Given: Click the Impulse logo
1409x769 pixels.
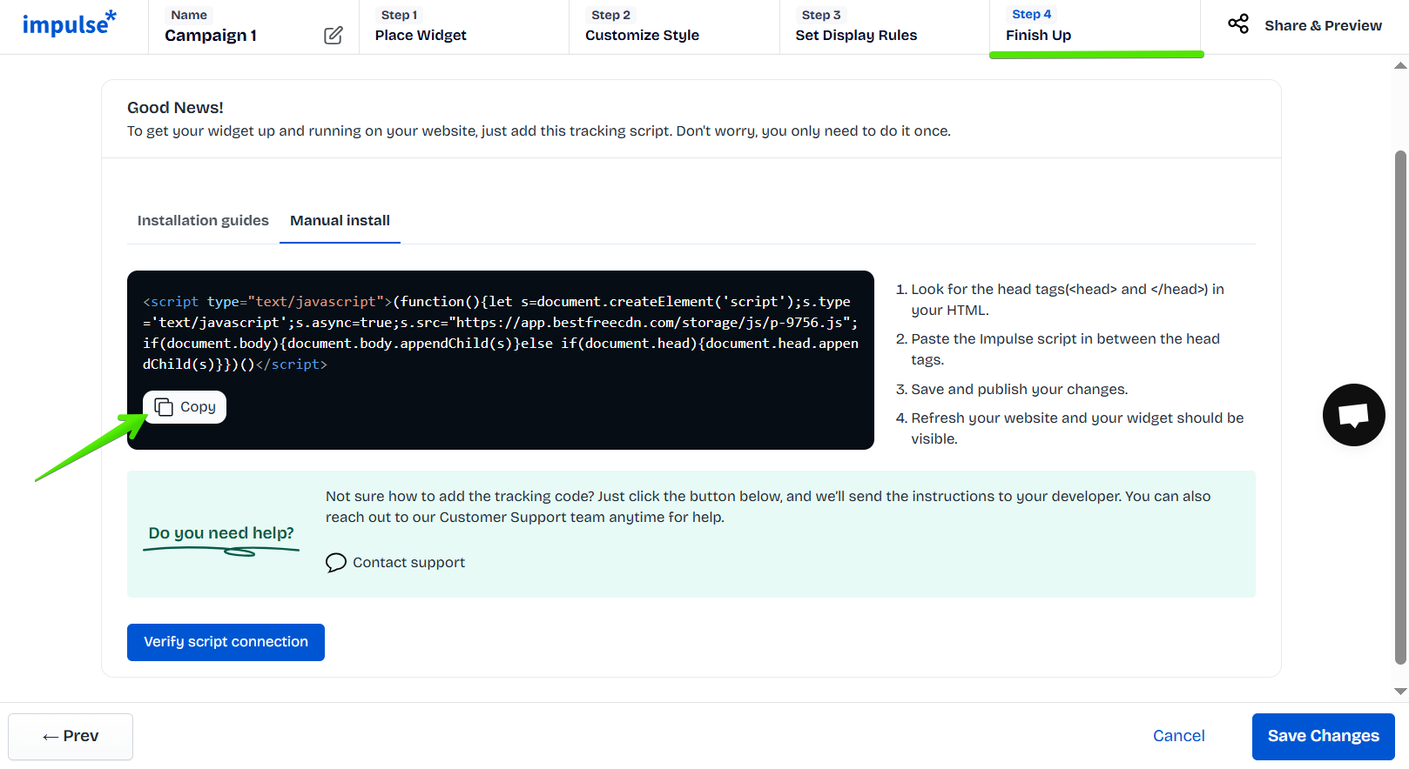Looking at the screenshot, I should 69,23.
